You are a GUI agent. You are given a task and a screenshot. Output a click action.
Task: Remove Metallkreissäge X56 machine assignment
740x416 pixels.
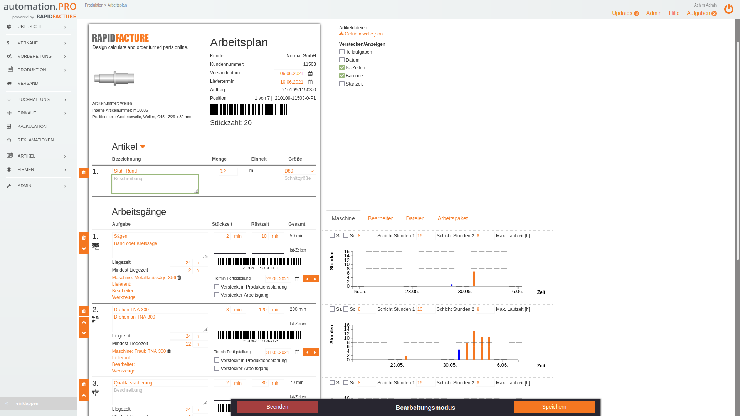tap(179, 278)
